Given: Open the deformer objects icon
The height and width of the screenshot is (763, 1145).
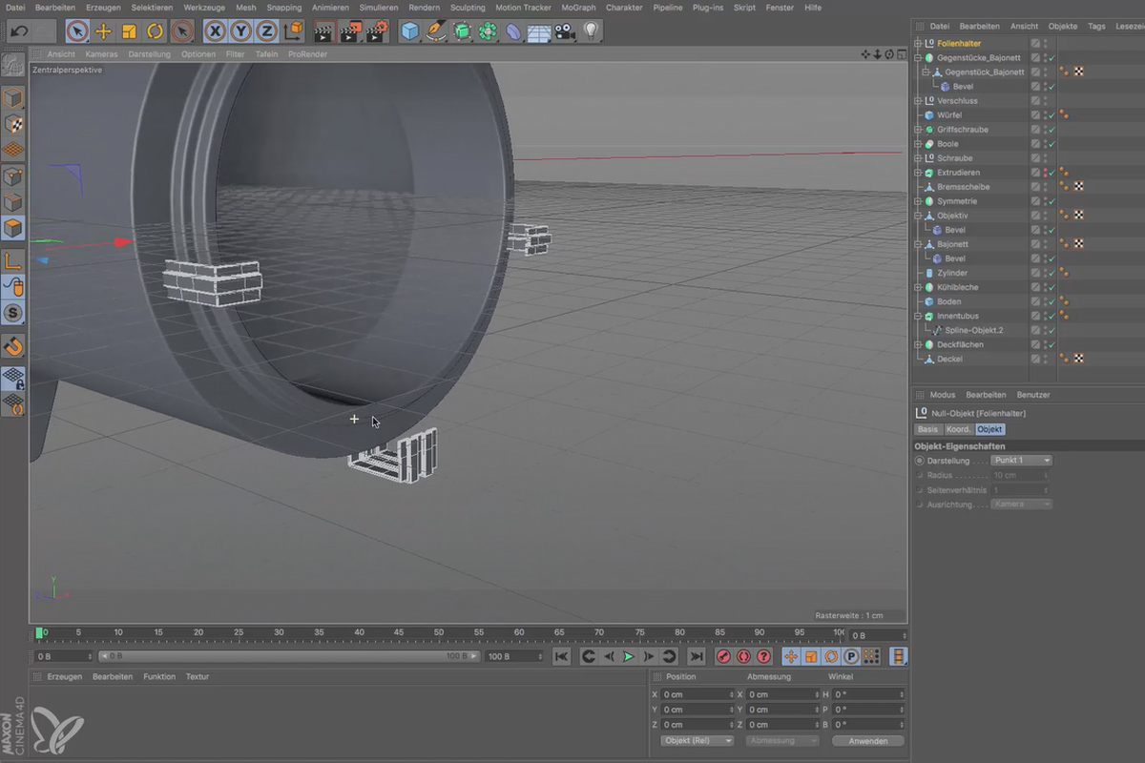Looking at the screenshot, I should (x=513, y=31).
